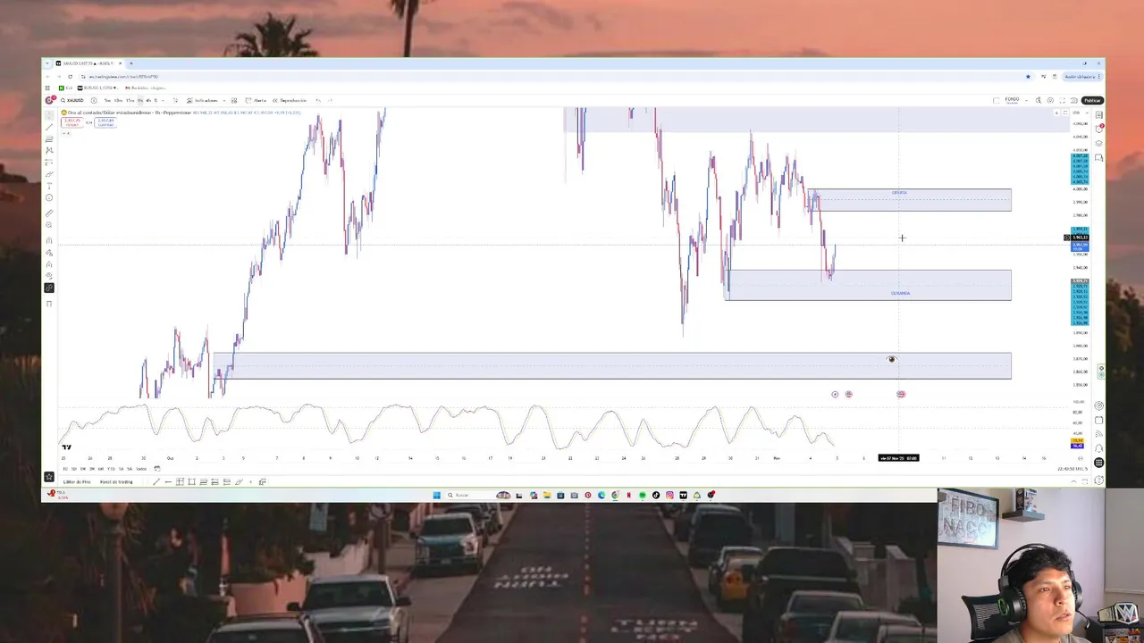The width and height of the screenshot is (1144, 643).
Task: Select the trend line drawing tool
Action: point(49,128)
